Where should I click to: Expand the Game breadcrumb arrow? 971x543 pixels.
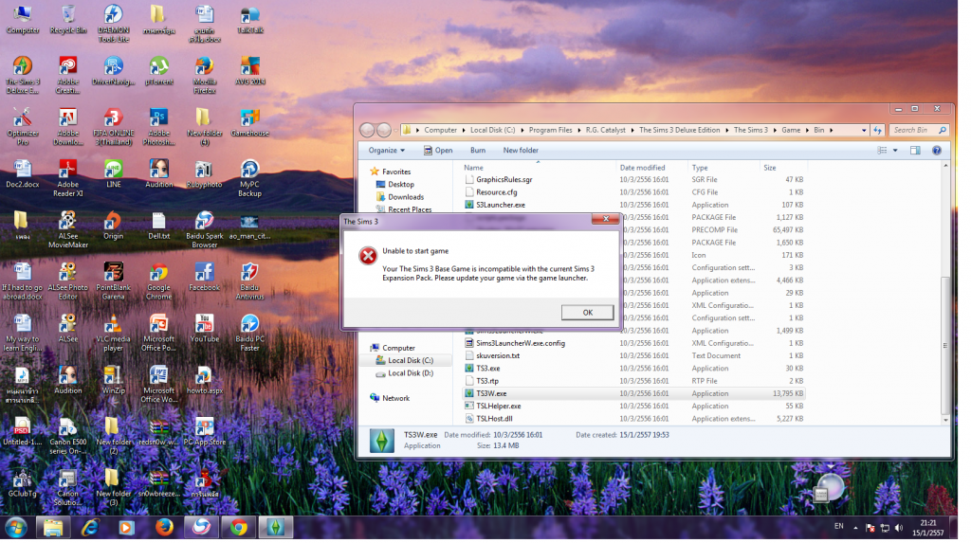806,131
